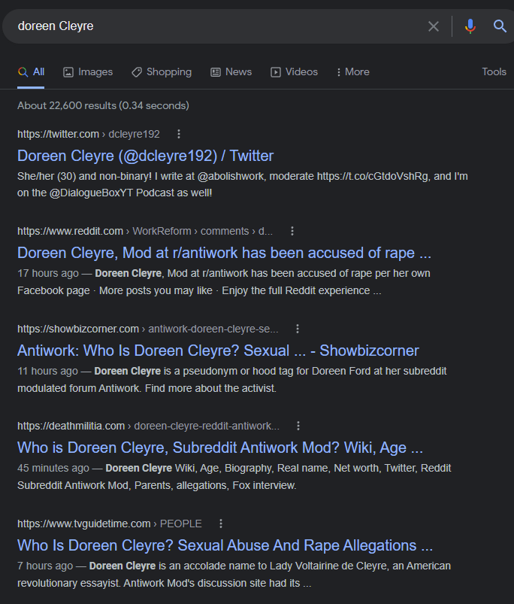Open the three-dot menu for the twitter.com result

(x=179, y=134)
